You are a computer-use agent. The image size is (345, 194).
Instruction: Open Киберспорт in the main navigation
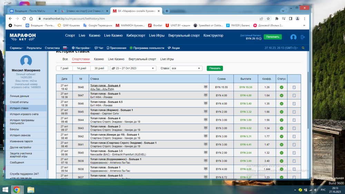tap(136, 36)
